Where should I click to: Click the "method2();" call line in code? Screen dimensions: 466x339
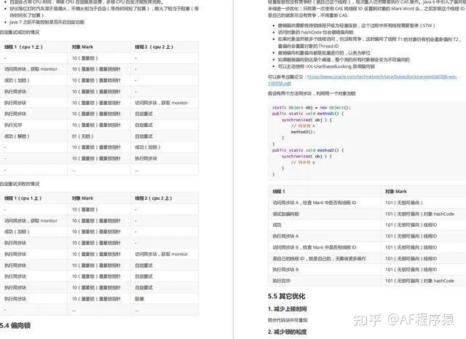coord(303,132)
